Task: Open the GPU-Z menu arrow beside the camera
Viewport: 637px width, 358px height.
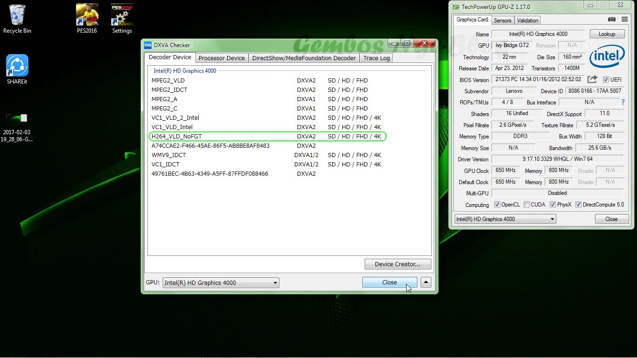Action: [625, 20]
